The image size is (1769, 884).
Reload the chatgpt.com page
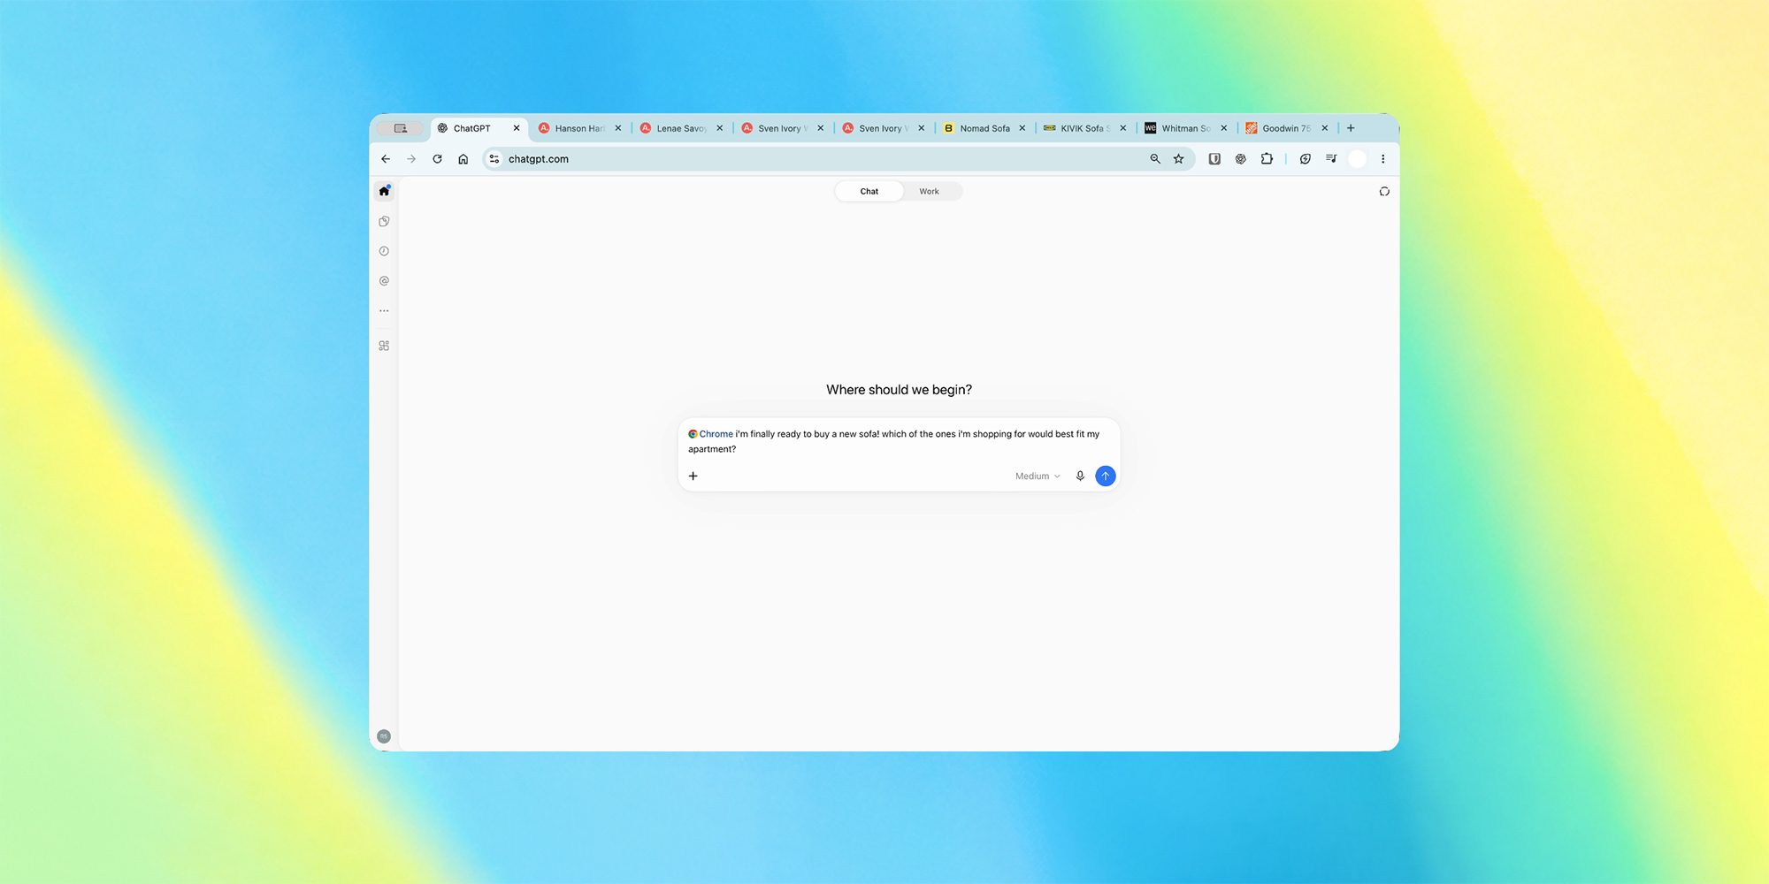click(x=437, y=159)
